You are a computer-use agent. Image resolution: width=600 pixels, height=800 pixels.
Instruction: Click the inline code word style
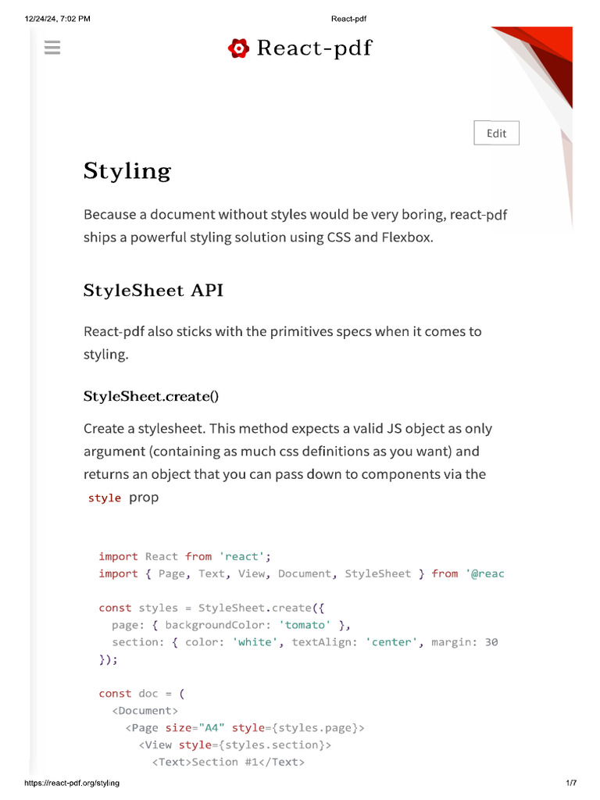pyautogui.click(x=105, y=498)
